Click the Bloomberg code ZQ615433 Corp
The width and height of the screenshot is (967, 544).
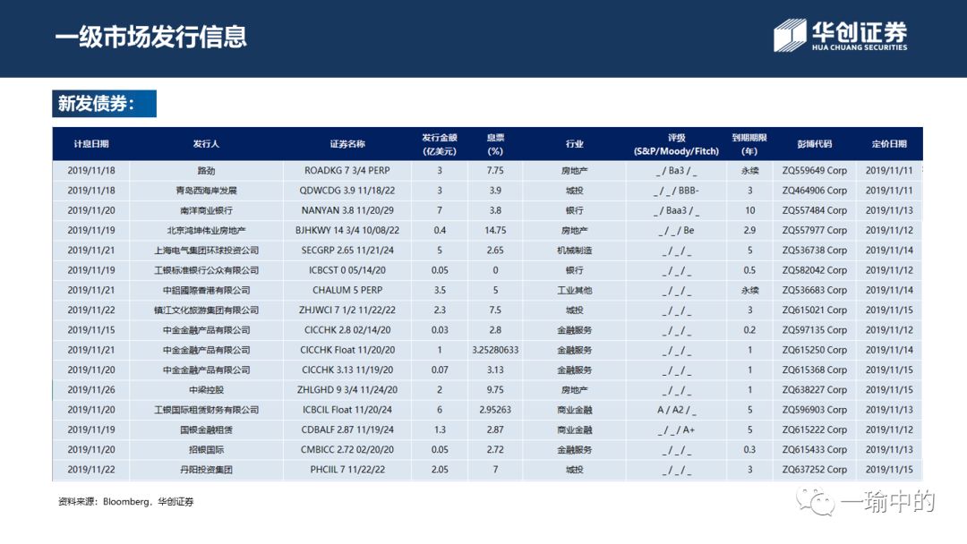tap(815, 450)
